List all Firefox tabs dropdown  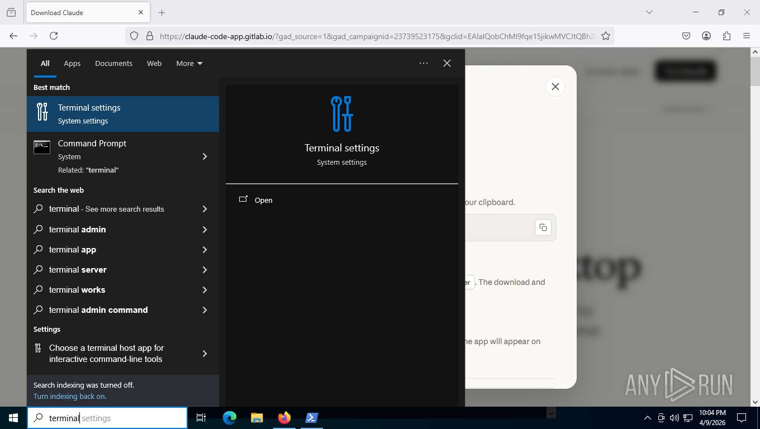649,12
